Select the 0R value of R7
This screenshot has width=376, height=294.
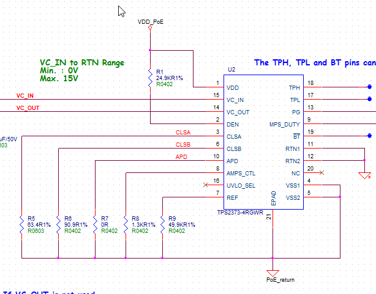[105, 225]
